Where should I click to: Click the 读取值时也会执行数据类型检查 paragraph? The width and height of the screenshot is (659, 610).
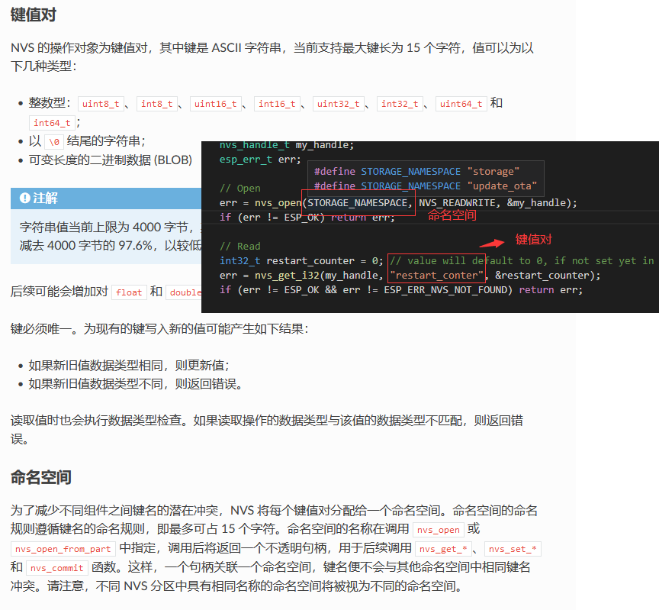(x=266, y=430)
